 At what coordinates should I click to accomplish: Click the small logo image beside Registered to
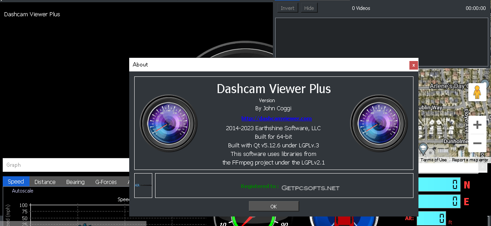coord(143,185)
